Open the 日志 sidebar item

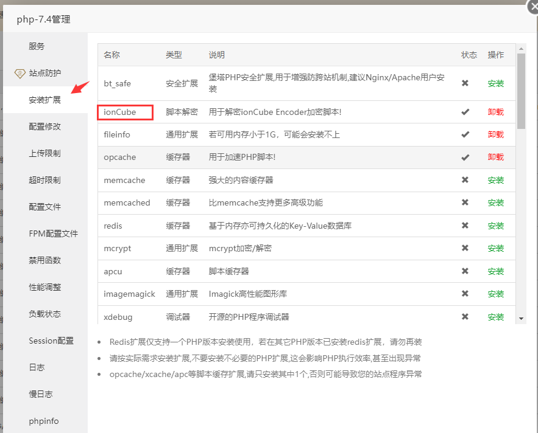point(37,367)
